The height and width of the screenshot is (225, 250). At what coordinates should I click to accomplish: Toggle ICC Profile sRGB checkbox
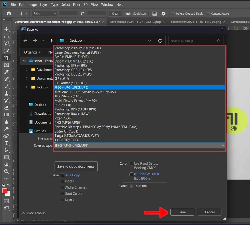pyautogui.click(x=131, y=174)
